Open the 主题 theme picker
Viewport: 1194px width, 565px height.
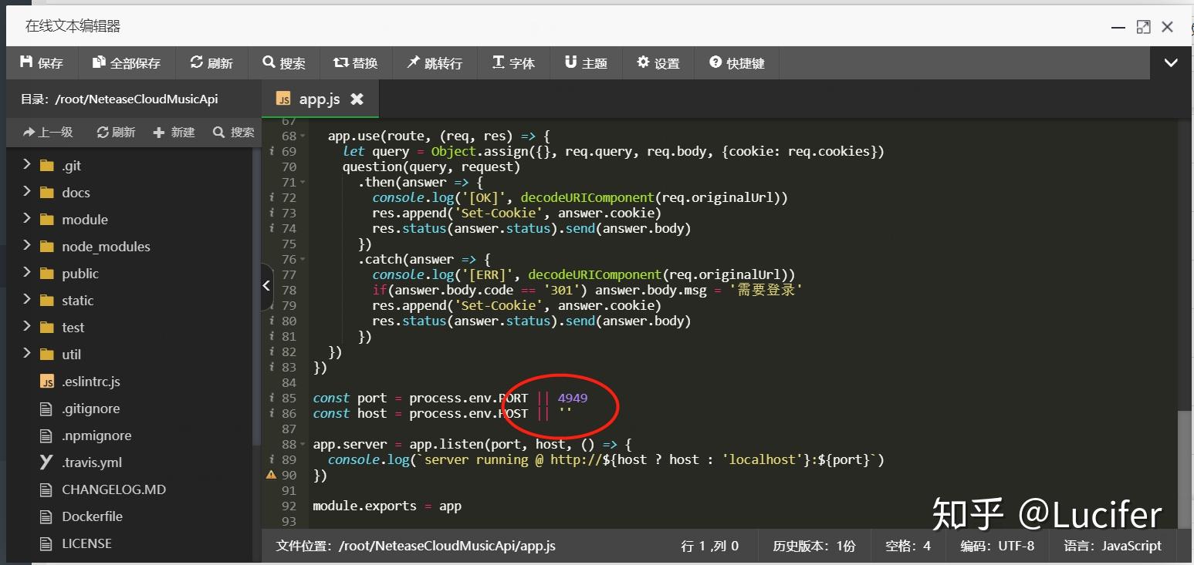pos(586,62)
